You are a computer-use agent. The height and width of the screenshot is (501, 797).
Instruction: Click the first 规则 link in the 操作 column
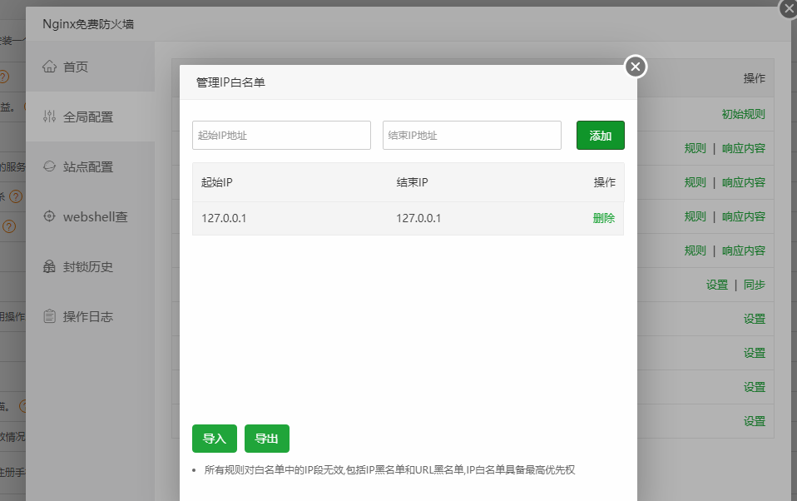695,148
